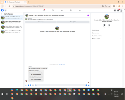Attach a file using the composer image icon
125x100 pixels.
tap(28, 85)
